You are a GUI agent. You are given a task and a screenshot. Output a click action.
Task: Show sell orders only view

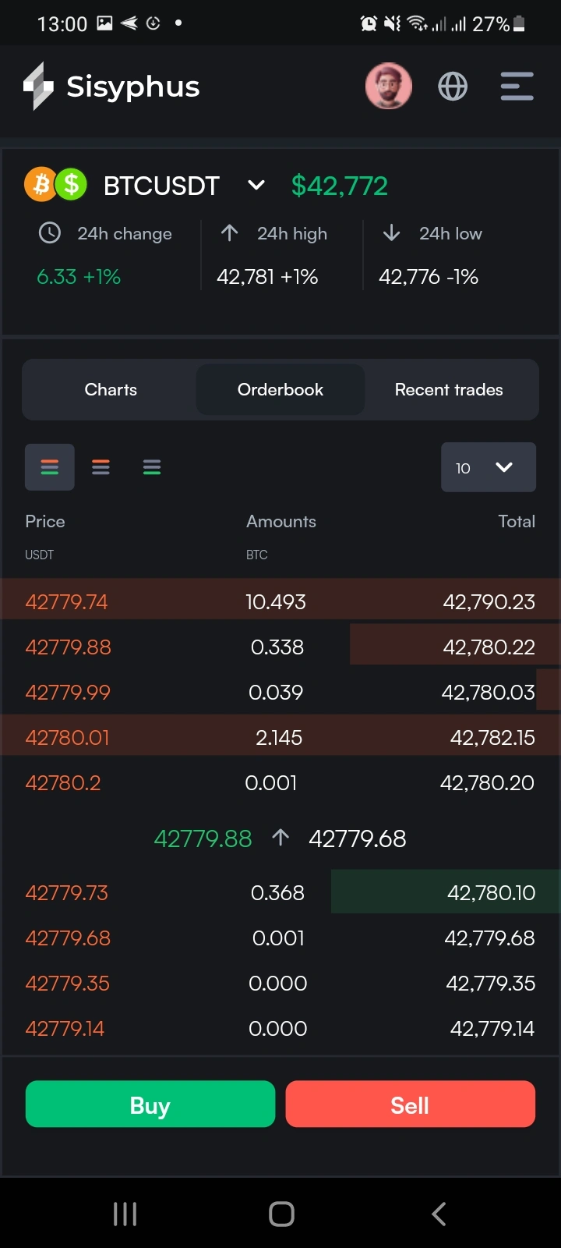coord(101,467)
